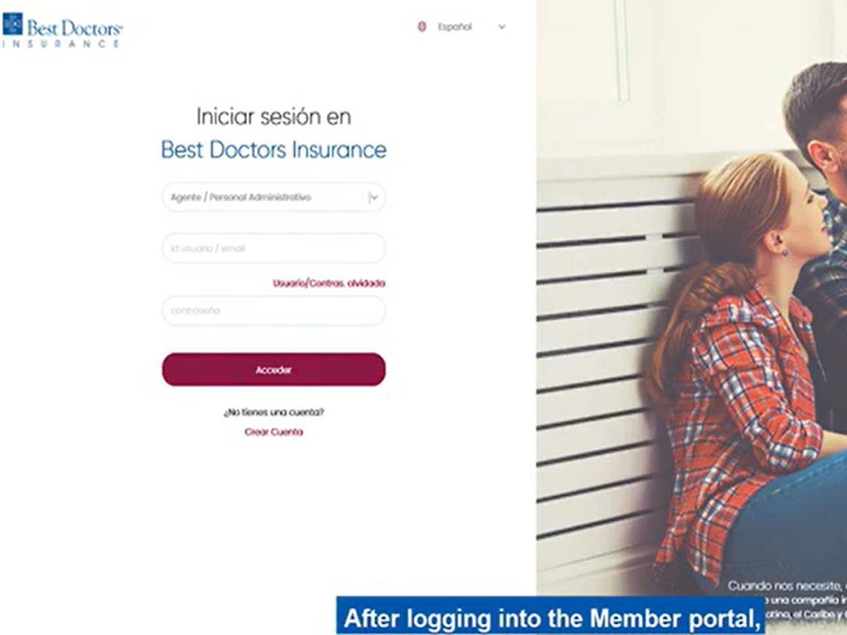Follow the Crear Cuenta link
847x635 pixels.
(x=274, y=432)
